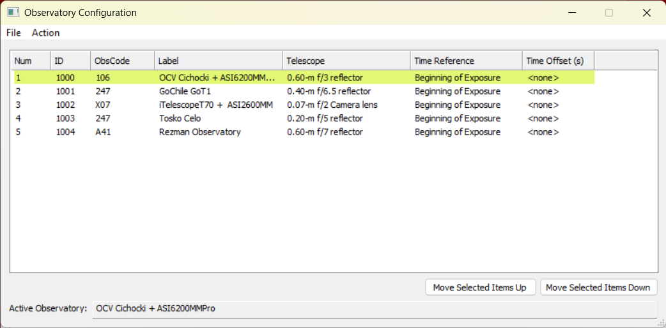Sort by the Label column header
The width and height of the screenshot is (666, 328).
(x=219, y=61)
